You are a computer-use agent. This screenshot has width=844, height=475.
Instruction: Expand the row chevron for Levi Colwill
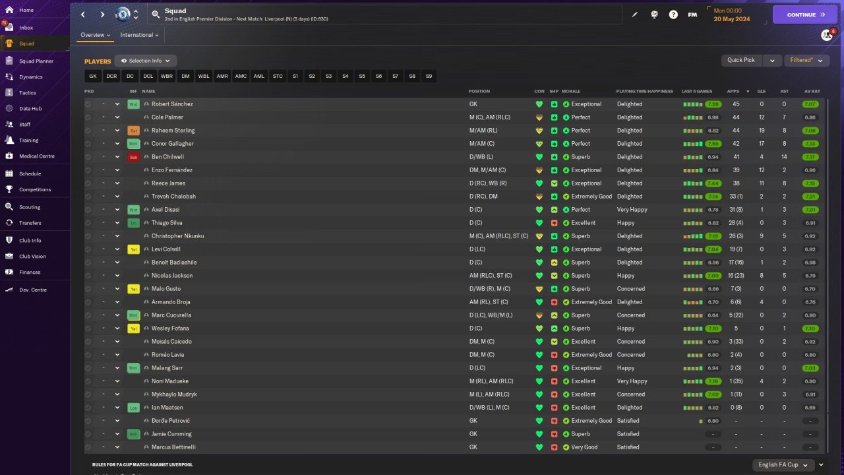(117, 249)
